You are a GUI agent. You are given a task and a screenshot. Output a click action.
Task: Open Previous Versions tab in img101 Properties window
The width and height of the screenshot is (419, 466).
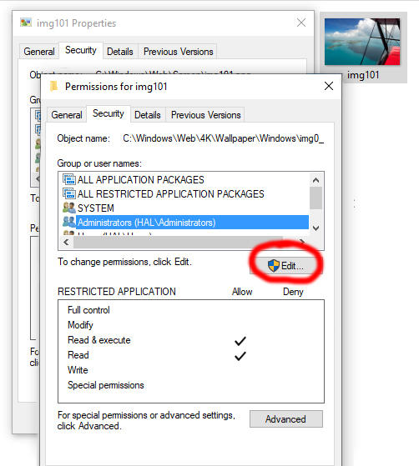[x=179, y=52]
